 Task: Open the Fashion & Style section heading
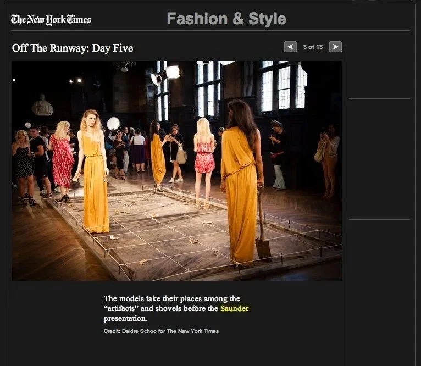point(226,19)
